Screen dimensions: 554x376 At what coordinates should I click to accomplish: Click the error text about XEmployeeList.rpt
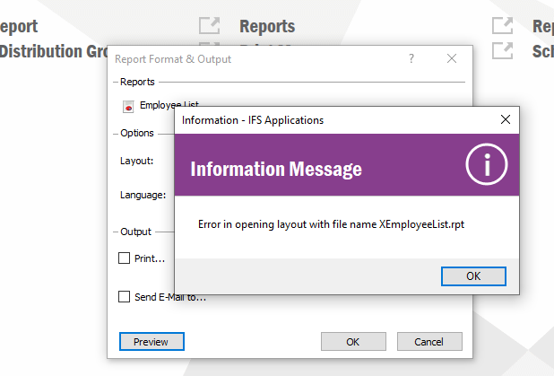[331, 224]
